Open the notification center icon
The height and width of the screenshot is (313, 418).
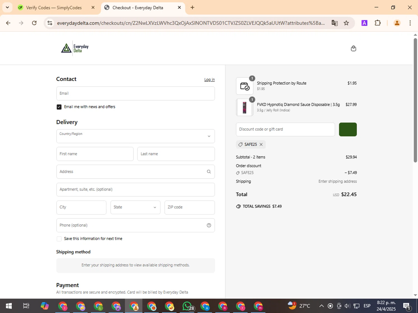coord(407,306)
